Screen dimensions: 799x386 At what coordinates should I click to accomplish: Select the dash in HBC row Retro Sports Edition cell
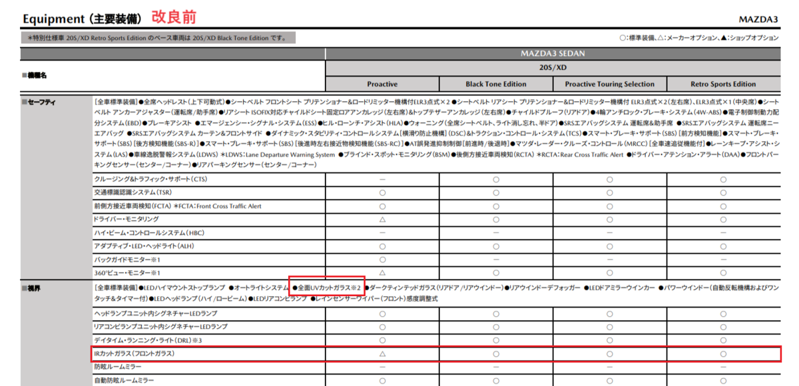723,233
